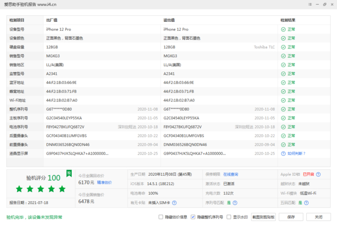Screen dimensions: 337x228
Task: Click 截图到剪贴板 button
Action: click(263, 217)
